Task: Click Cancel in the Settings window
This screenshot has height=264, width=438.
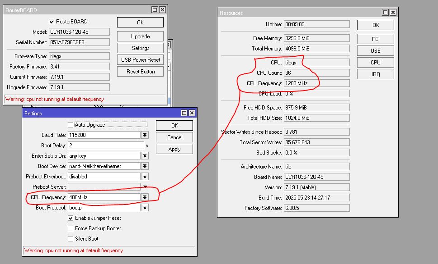Action: [x=174, y=137]
